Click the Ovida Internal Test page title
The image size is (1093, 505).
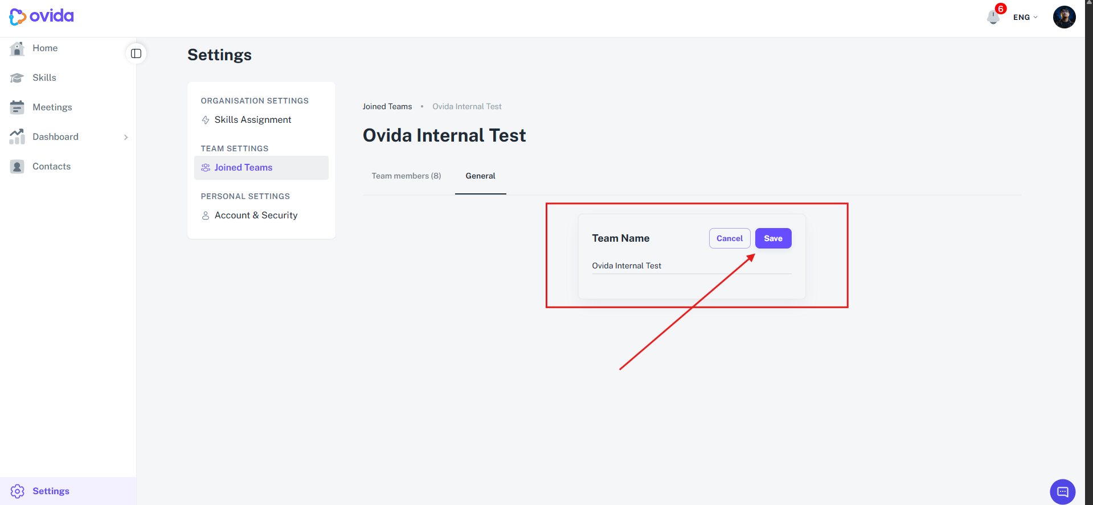point(444,135)
